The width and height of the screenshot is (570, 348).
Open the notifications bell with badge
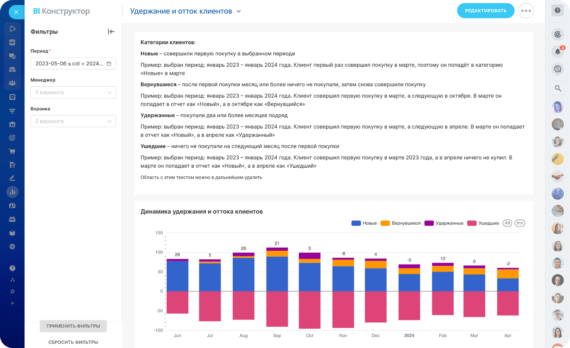557,52
